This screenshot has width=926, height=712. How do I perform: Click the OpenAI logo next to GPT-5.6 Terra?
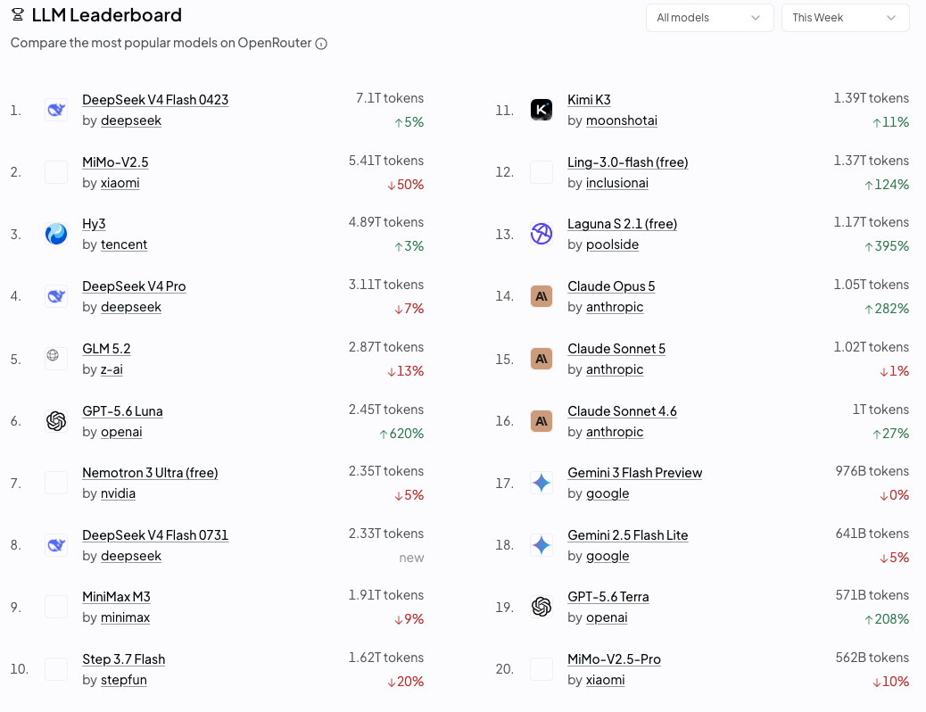pos(542,607)
